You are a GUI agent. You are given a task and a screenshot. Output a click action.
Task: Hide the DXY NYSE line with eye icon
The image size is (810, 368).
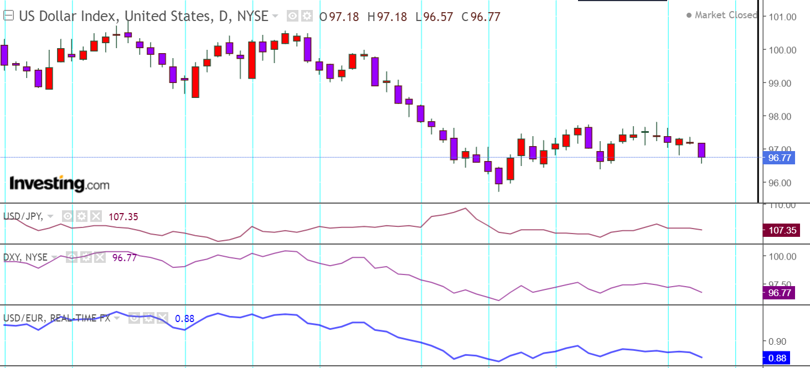click(72, 257)
